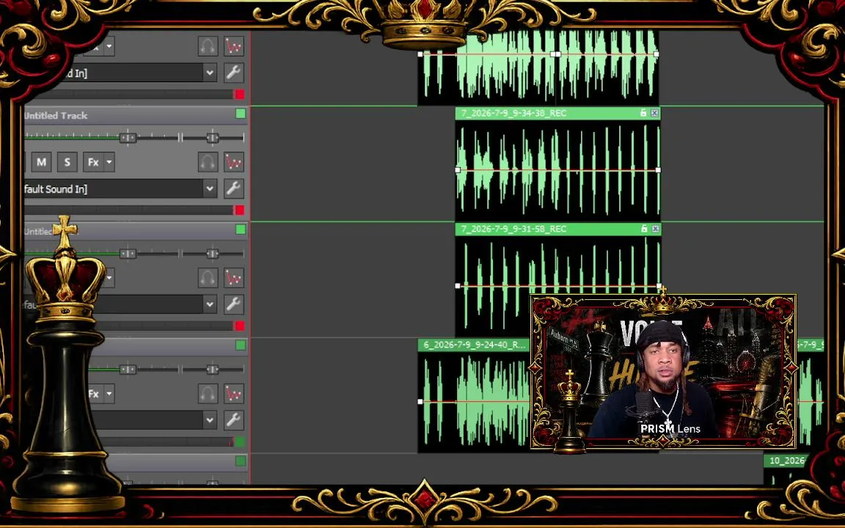Select the 10_2026 clip title at the bottom
Screen dimensions: 845x528
click(x=786, y=461)
